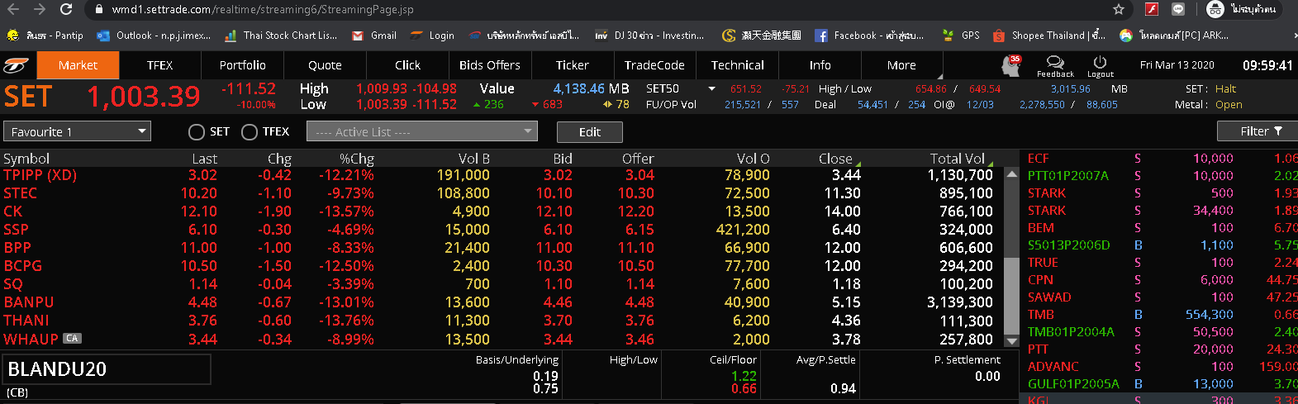
Task: Click the BLANDU20 symbol input field
Action: 107,369
